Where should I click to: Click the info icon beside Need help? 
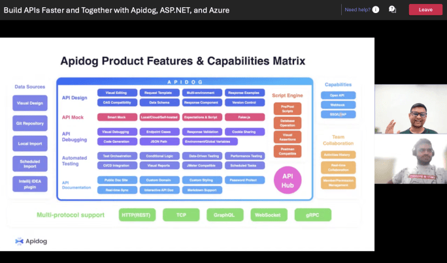click(376, 10)
